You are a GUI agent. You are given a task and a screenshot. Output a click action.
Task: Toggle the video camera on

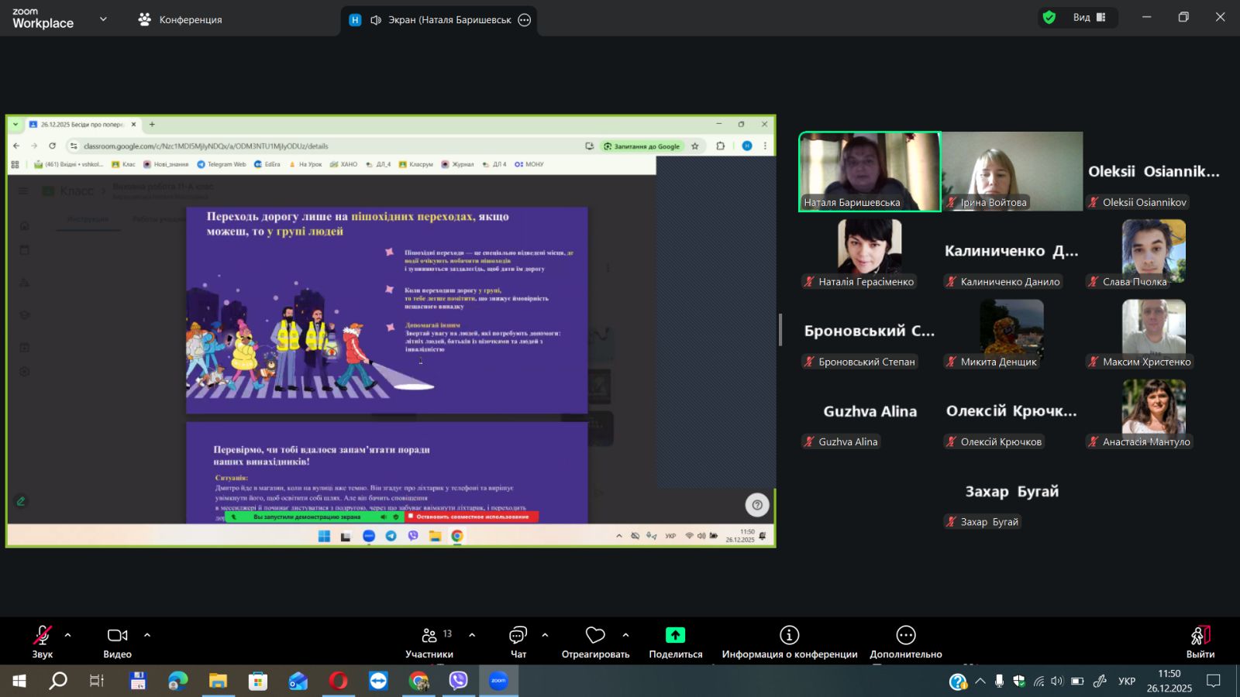coord(117,636)
